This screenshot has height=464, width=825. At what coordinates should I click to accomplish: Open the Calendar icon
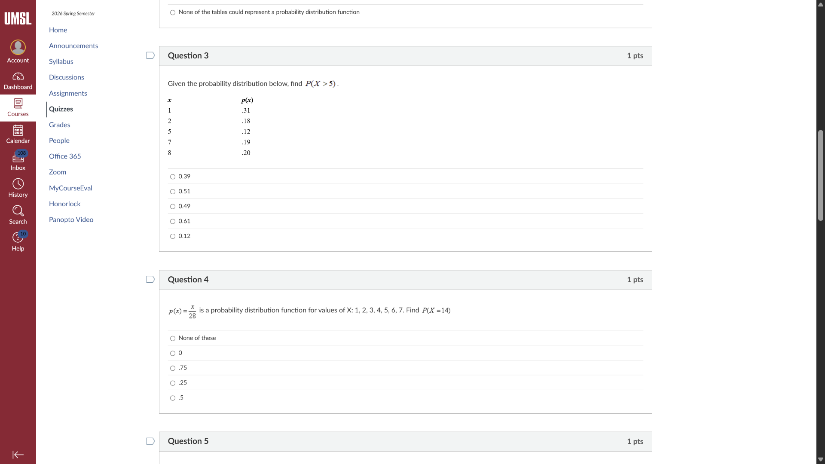pyautogui.click(x=18, y=134)
